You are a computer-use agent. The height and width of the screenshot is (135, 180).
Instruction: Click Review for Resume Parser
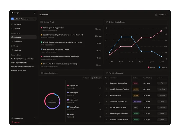point(162,95)
